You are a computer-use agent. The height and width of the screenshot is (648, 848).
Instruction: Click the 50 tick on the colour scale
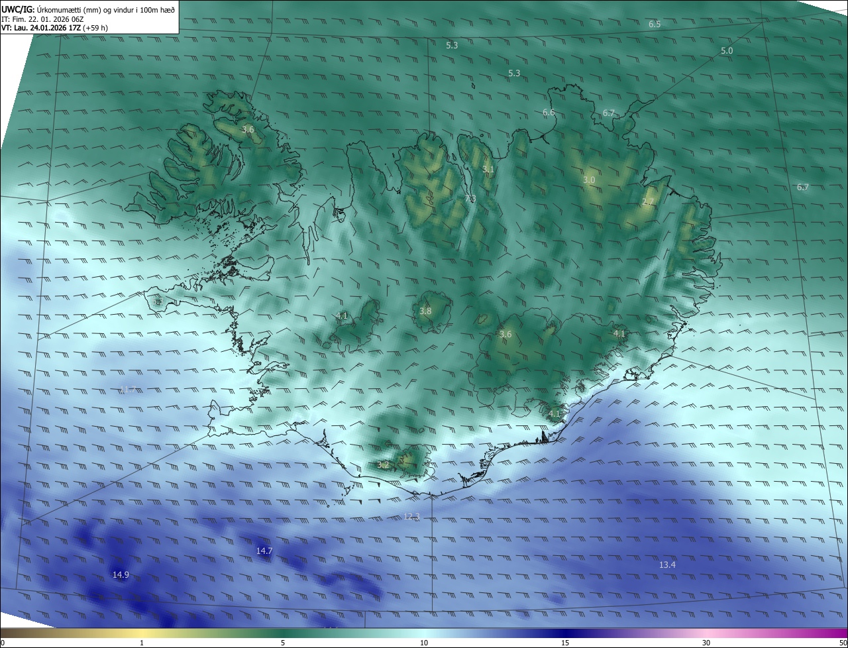(x=843, y=643)
